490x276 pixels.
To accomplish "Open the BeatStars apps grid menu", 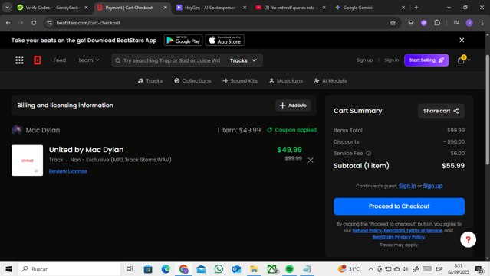I will coord(19,60).
